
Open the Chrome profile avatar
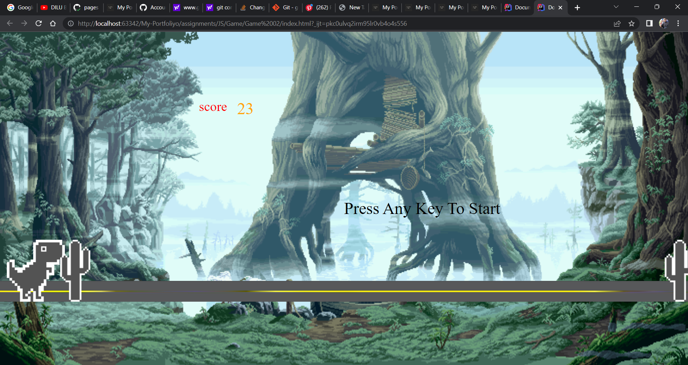(664, 23)
